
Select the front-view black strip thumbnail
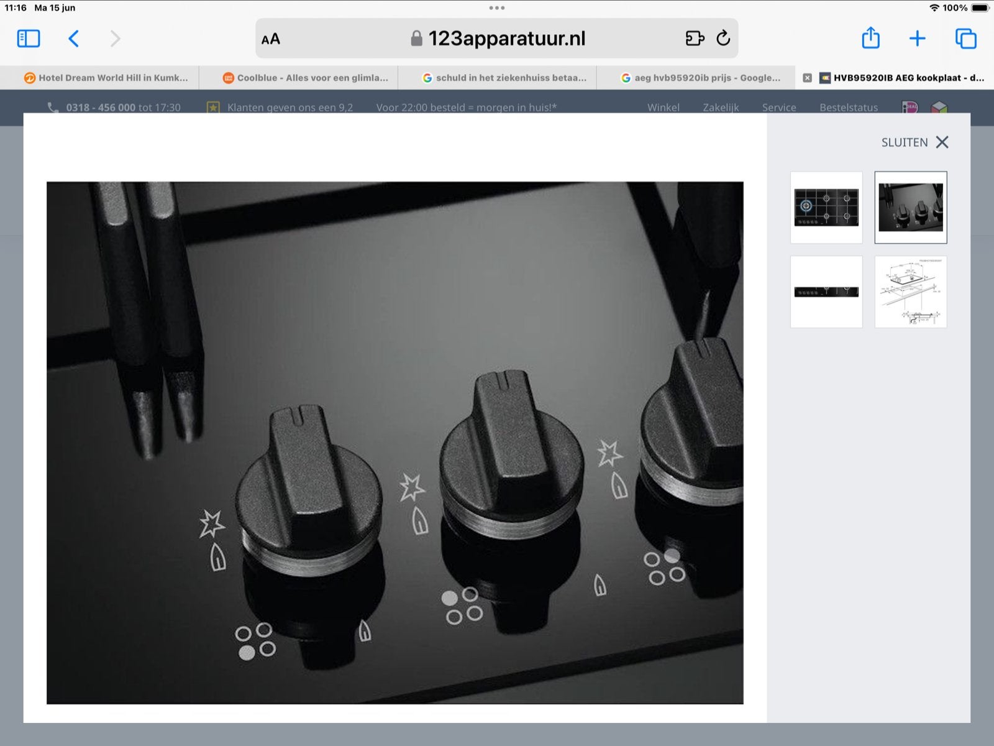826,292
